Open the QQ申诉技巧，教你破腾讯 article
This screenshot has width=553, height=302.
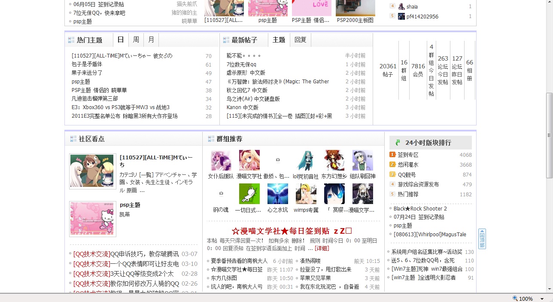145,254
